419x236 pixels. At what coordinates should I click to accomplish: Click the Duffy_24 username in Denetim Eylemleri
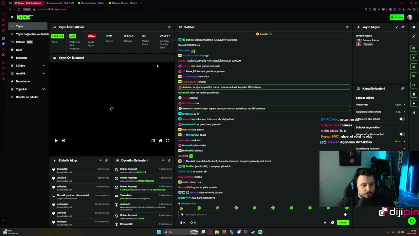142,172
